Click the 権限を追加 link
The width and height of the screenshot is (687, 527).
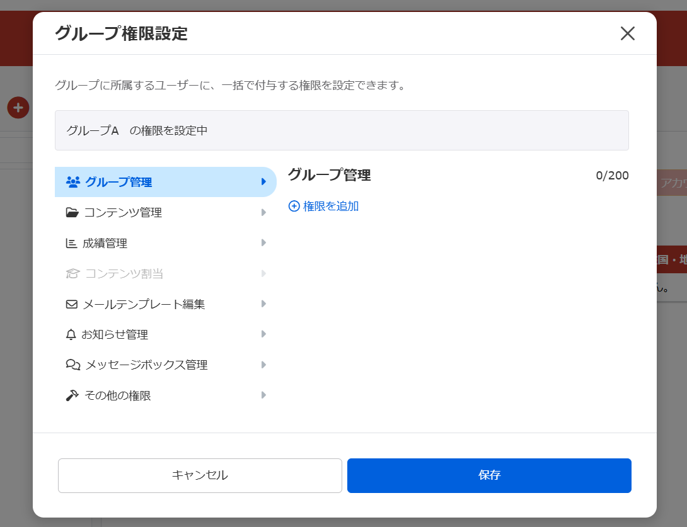point(330,206)
